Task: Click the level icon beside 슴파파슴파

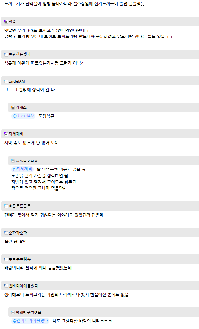Action: (6, 233)
